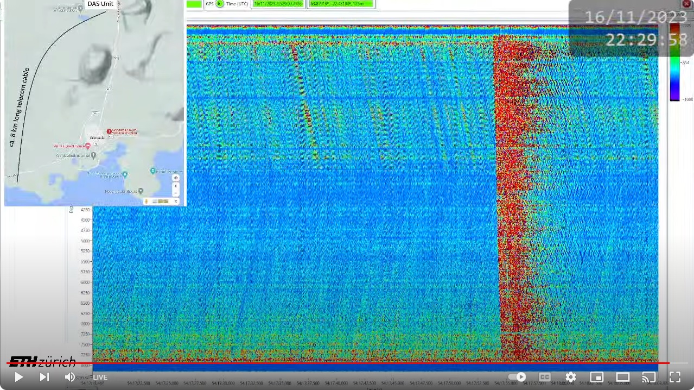The width and height of the screenshot is (694, 390).
Task: Cast video to another device
Action: tap(648, 377)
